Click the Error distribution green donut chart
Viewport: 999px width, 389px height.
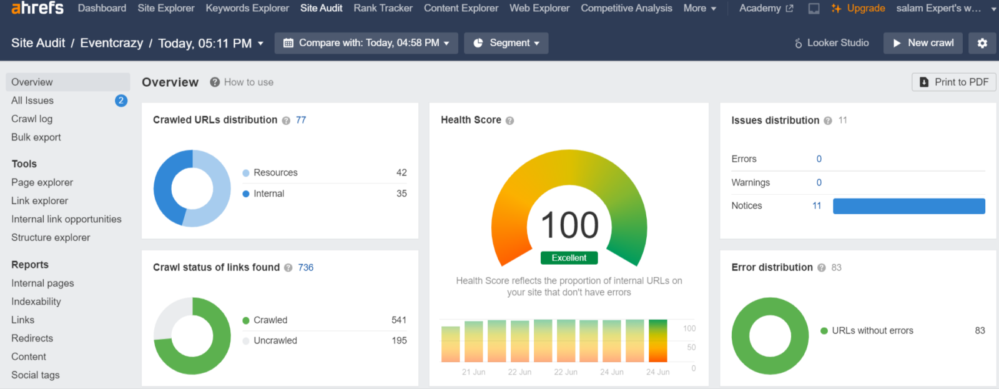pyautogui.click(x=770, y=336)
